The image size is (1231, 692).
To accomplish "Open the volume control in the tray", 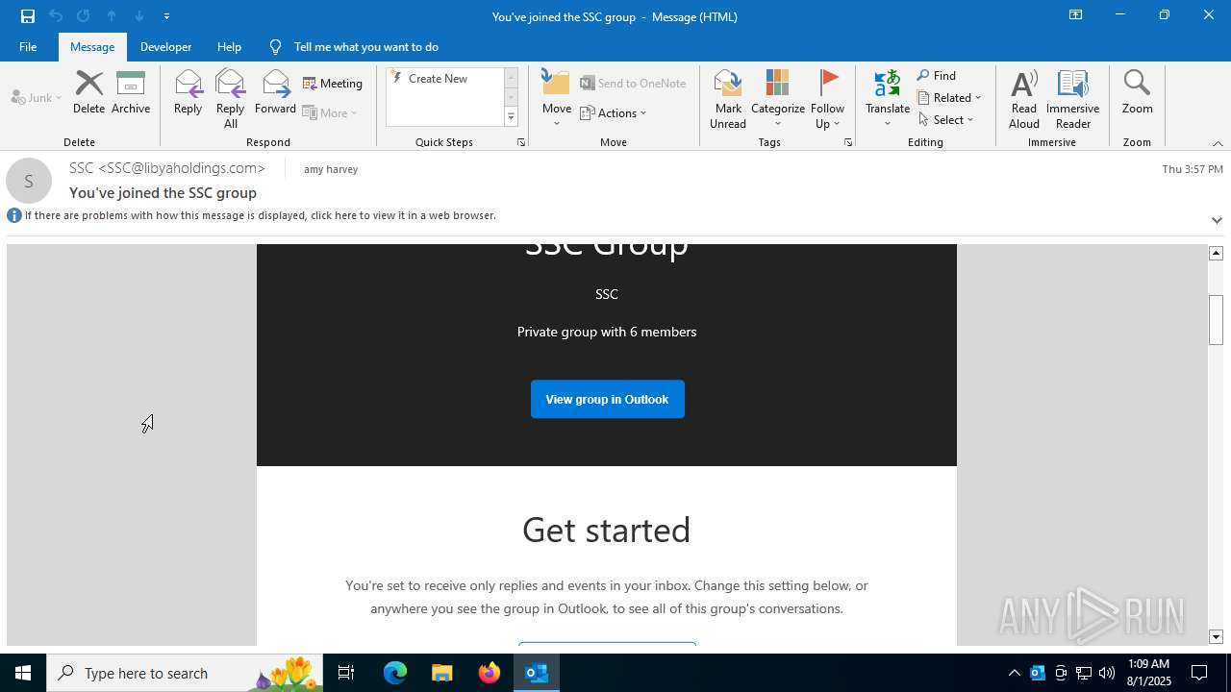I will (1107, 673).
